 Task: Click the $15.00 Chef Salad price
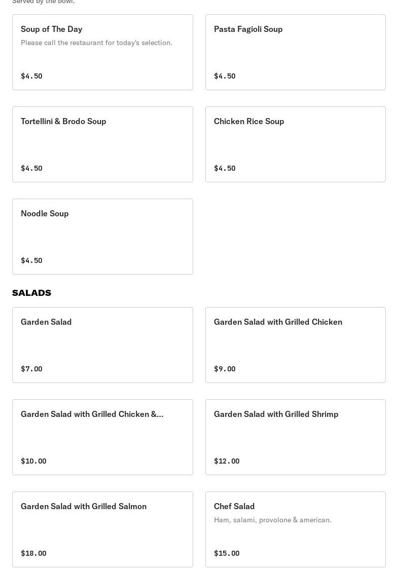coord(227,553)
